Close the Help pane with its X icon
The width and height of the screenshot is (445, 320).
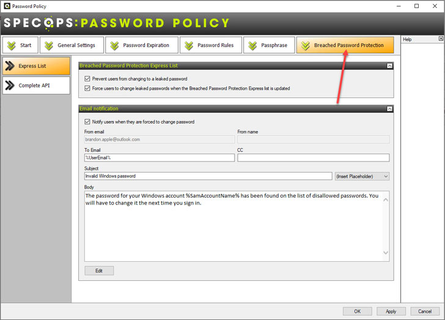tap(441, 39)
